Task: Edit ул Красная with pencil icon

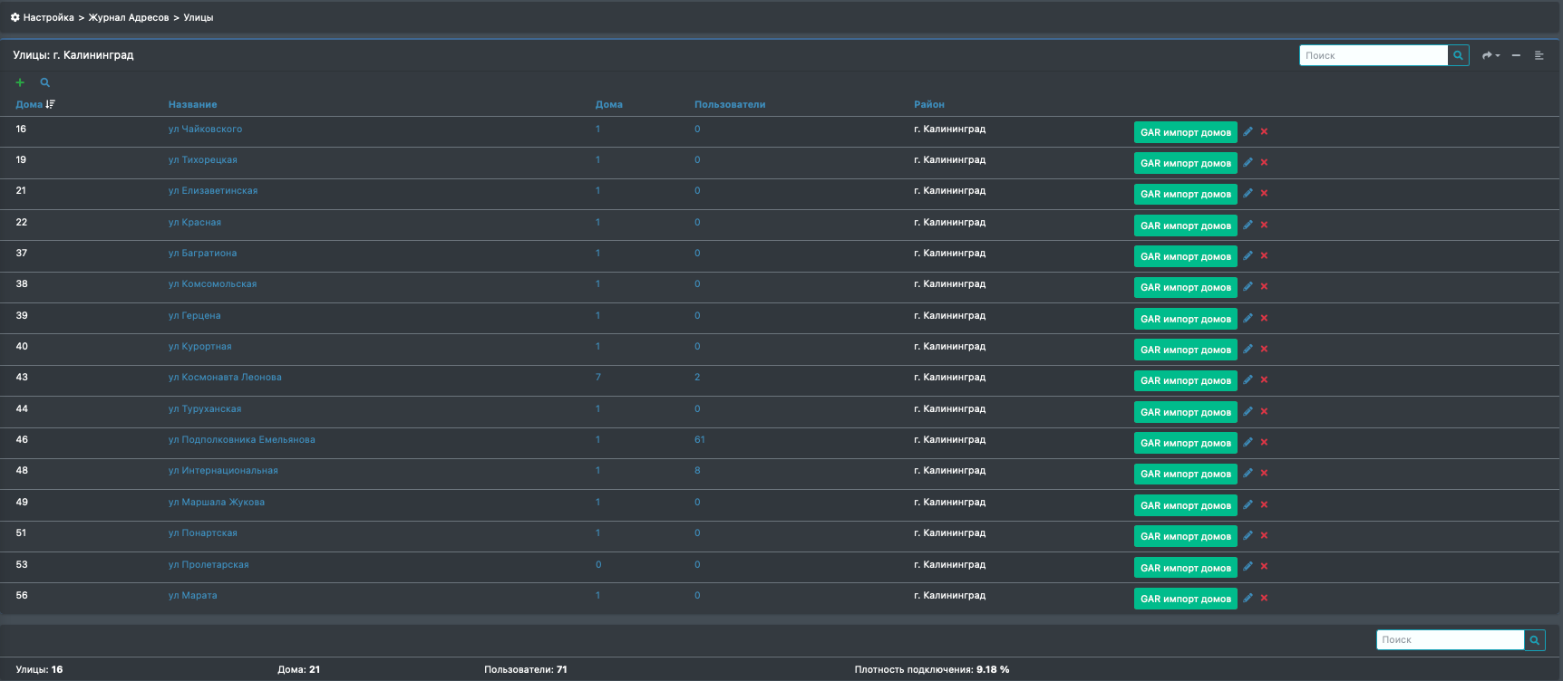Action: click(x=1247, y=225)
